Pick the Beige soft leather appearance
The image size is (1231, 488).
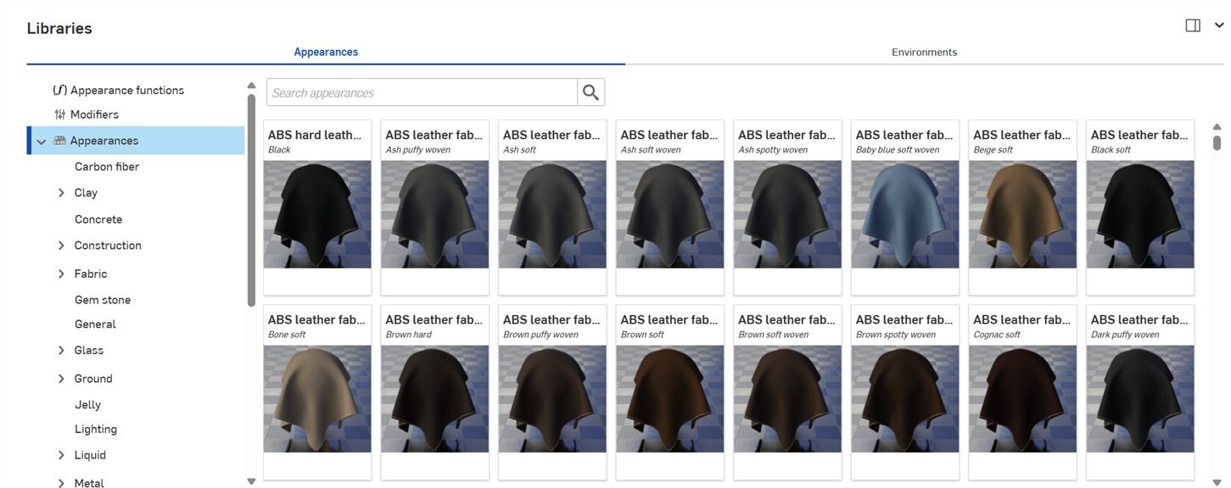point(1022,214)
